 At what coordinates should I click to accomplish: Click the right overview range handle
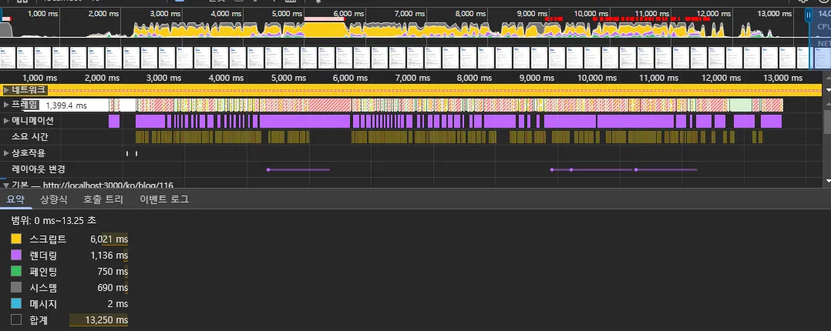(809, 17)
